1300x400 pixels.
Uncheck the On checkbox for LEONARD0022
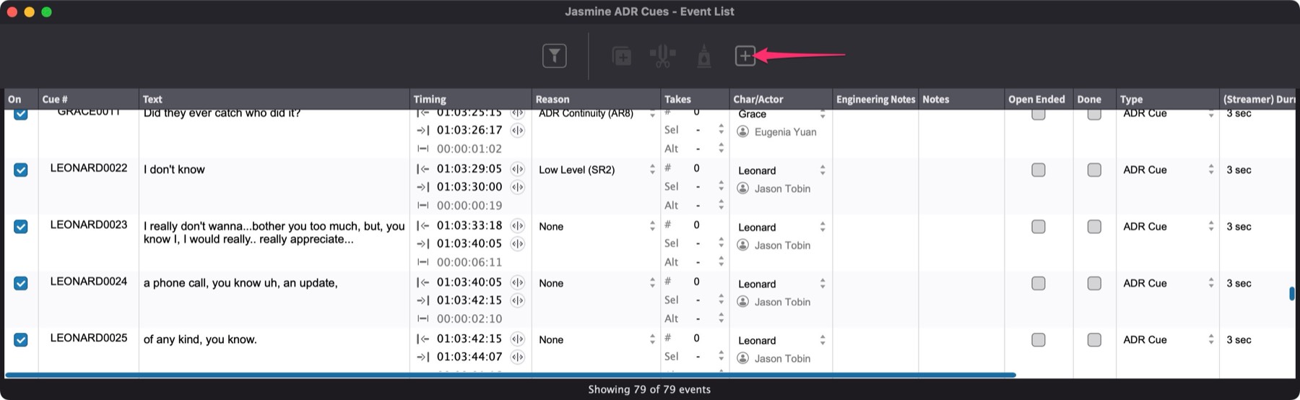21,170
